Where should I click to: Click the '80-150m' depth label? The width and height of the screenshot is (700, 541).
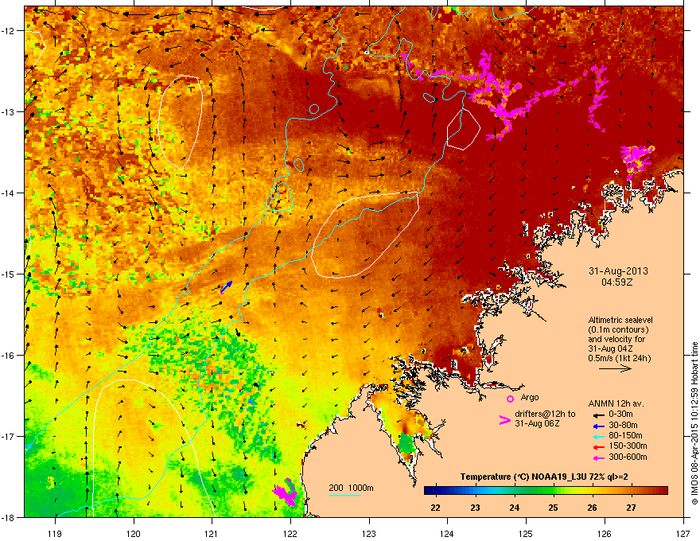[625, 435]
